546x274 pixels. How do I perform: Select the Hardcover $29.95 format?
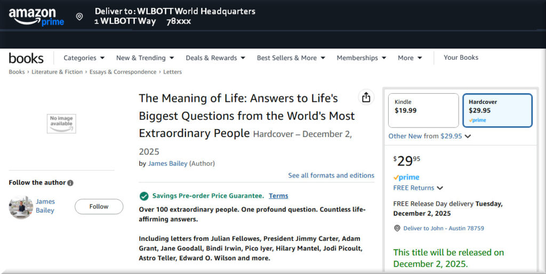coord(497,110)
